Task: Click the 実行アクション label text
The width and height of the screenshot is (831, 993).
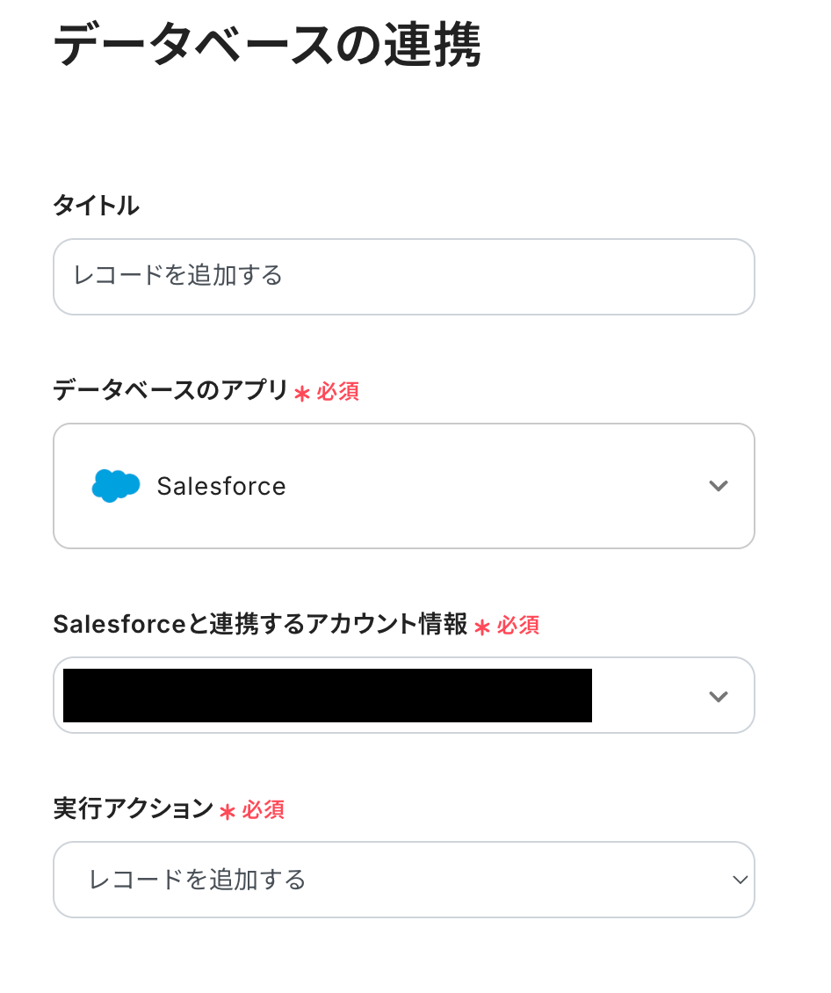Action: pos(133,809)
